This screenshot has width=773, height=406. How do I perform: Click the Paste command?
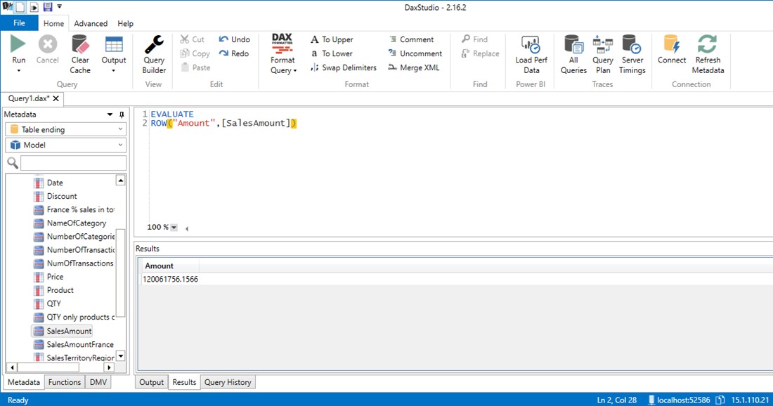[x=196, y=67]
